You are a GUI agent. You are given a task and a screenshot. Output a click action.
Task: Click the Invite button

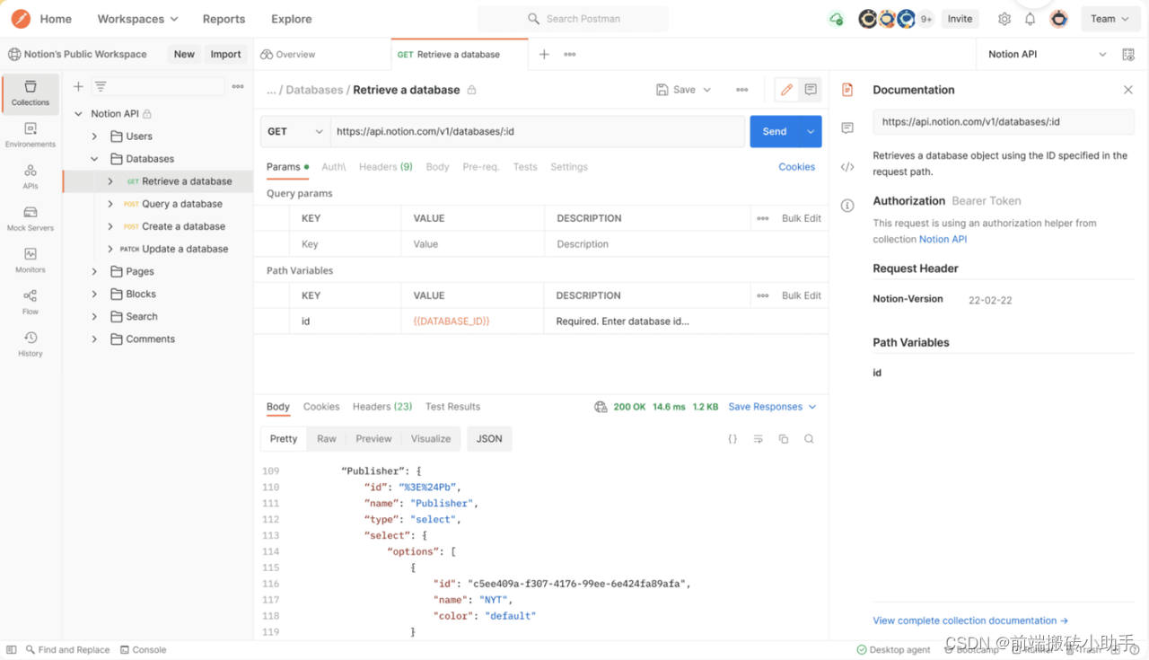pyautogui.click(x=960, y=19)
